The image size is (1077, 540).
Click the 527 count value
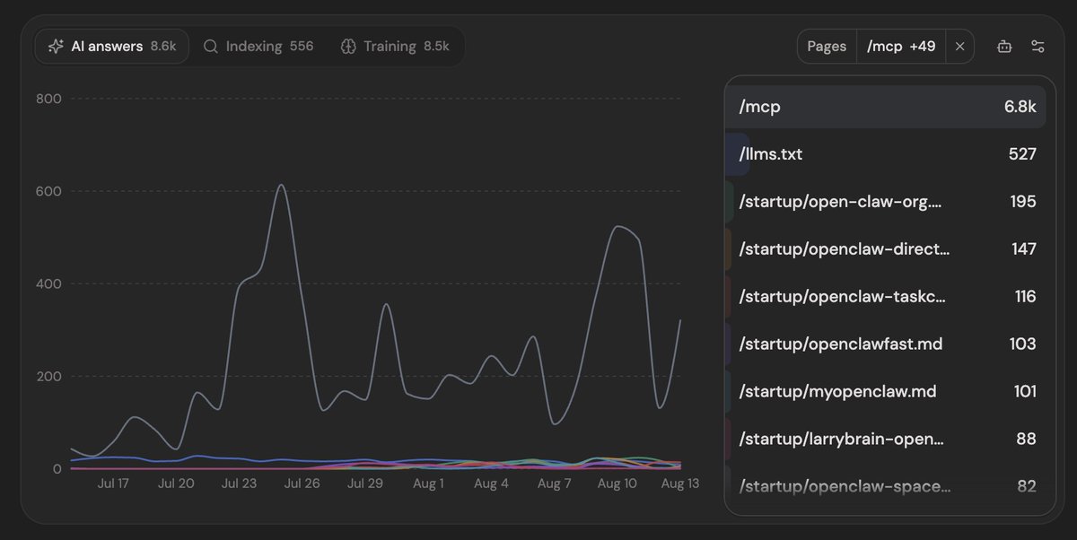coord(1022,154)
